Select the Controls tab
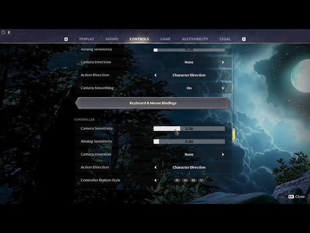310x233 pixels. tap(139, 39)
